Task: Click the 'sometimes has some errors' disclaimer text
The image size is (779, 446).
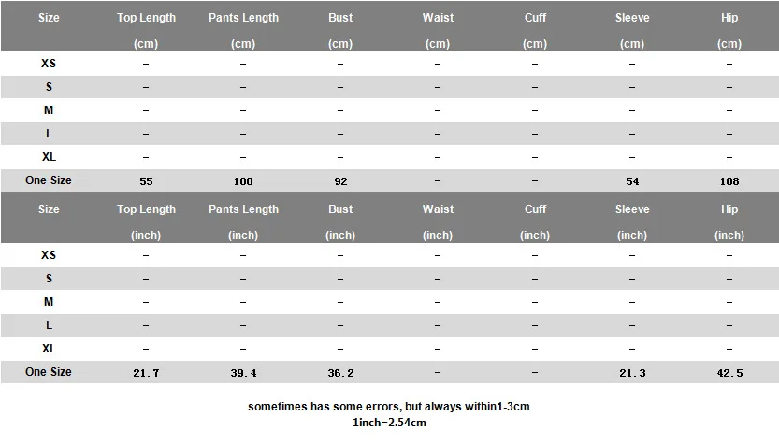Action: coord(389,407)
